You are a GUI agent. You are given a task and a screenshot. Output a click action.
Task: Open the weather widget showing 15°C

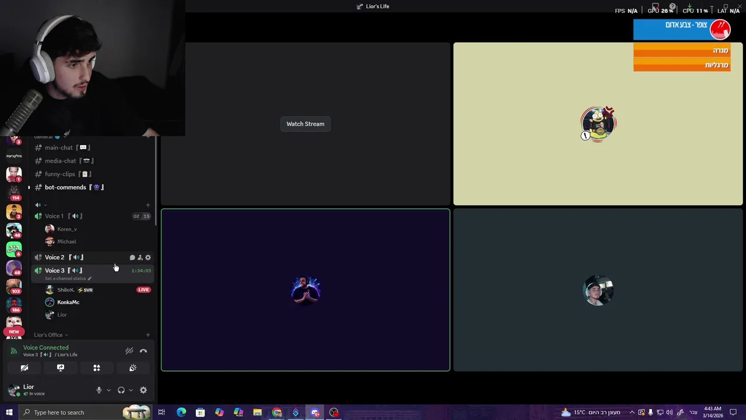[x=590, y=412]
